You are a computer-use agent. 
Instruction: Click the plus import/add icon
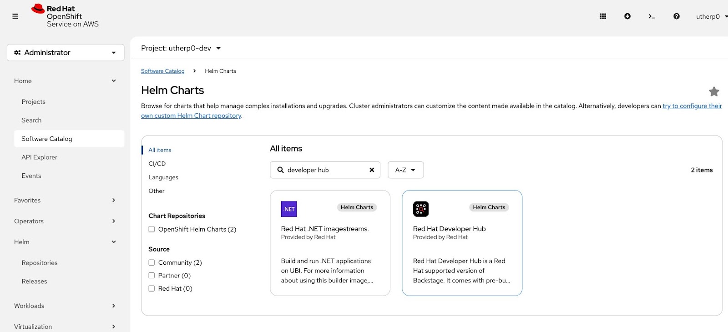pyautogui.click(x=627, y=16)
